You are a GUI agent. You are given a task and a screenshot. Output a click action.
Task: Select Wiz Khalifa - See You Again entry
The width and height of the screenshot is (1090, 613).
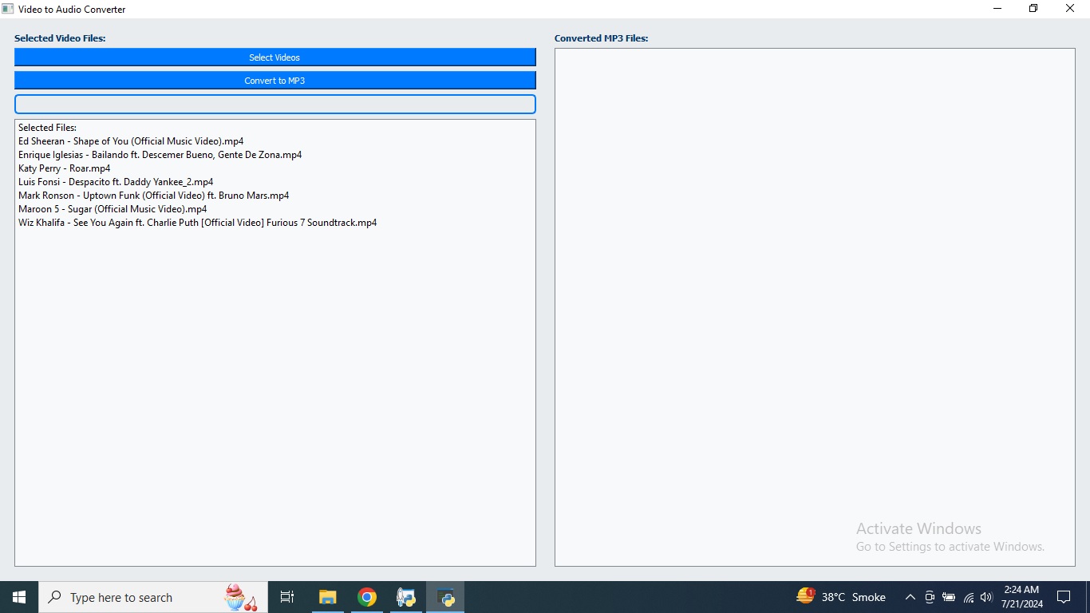click(x=198, y=223)
